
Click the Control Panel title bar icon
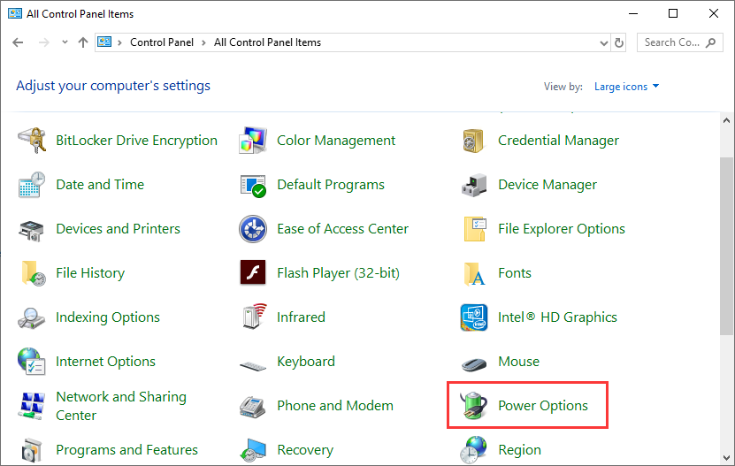point(15,13)
